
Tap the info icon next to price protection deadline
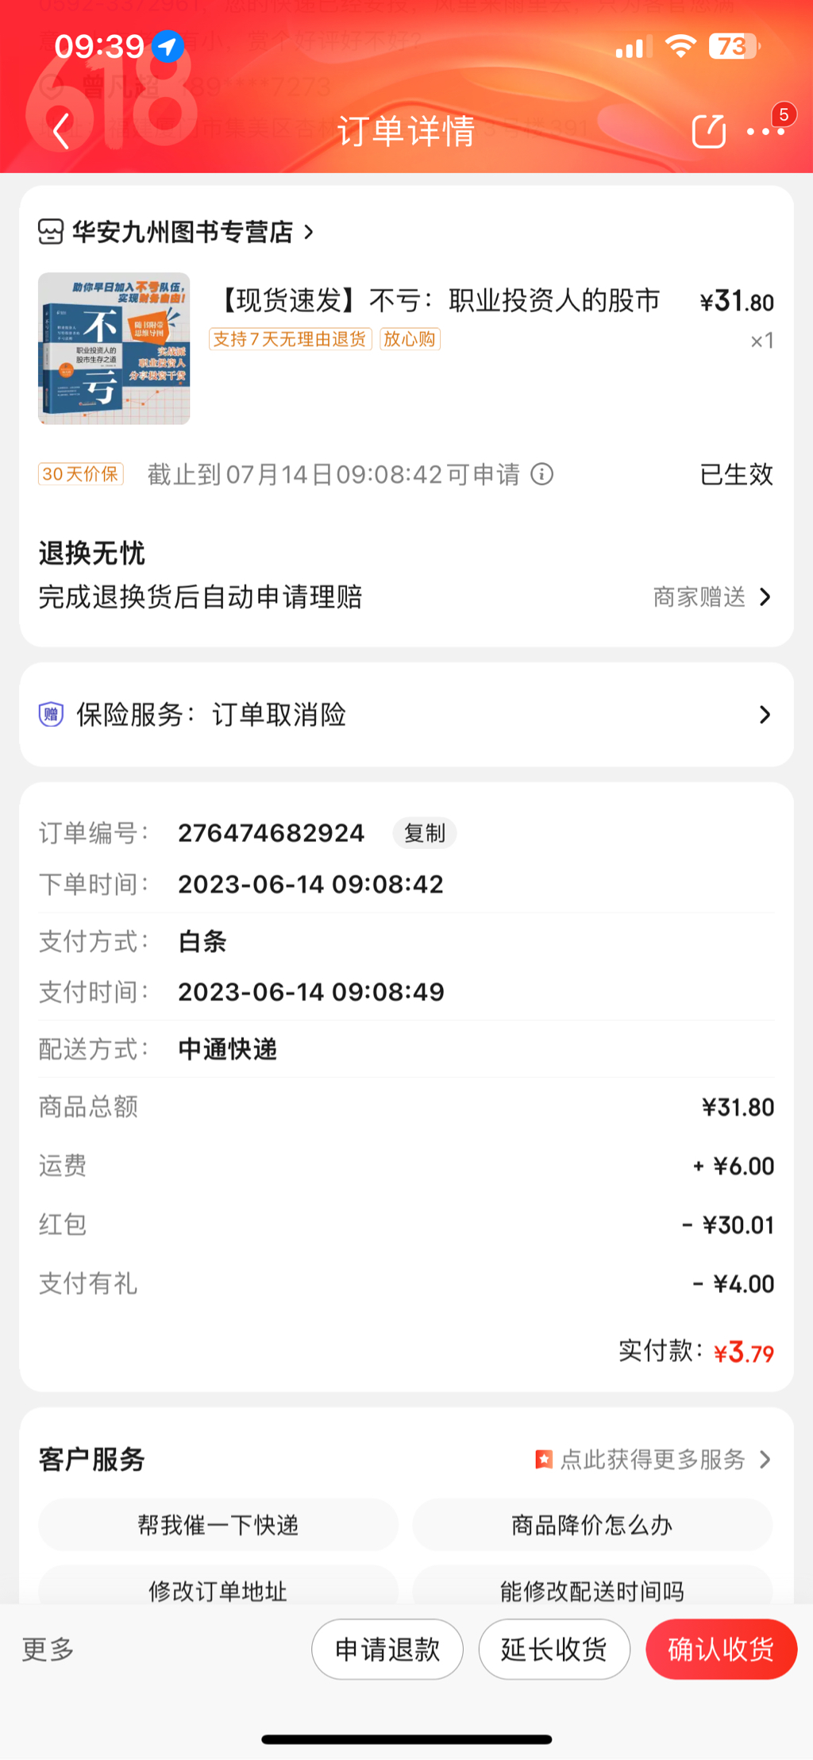[x=542, y=474]
